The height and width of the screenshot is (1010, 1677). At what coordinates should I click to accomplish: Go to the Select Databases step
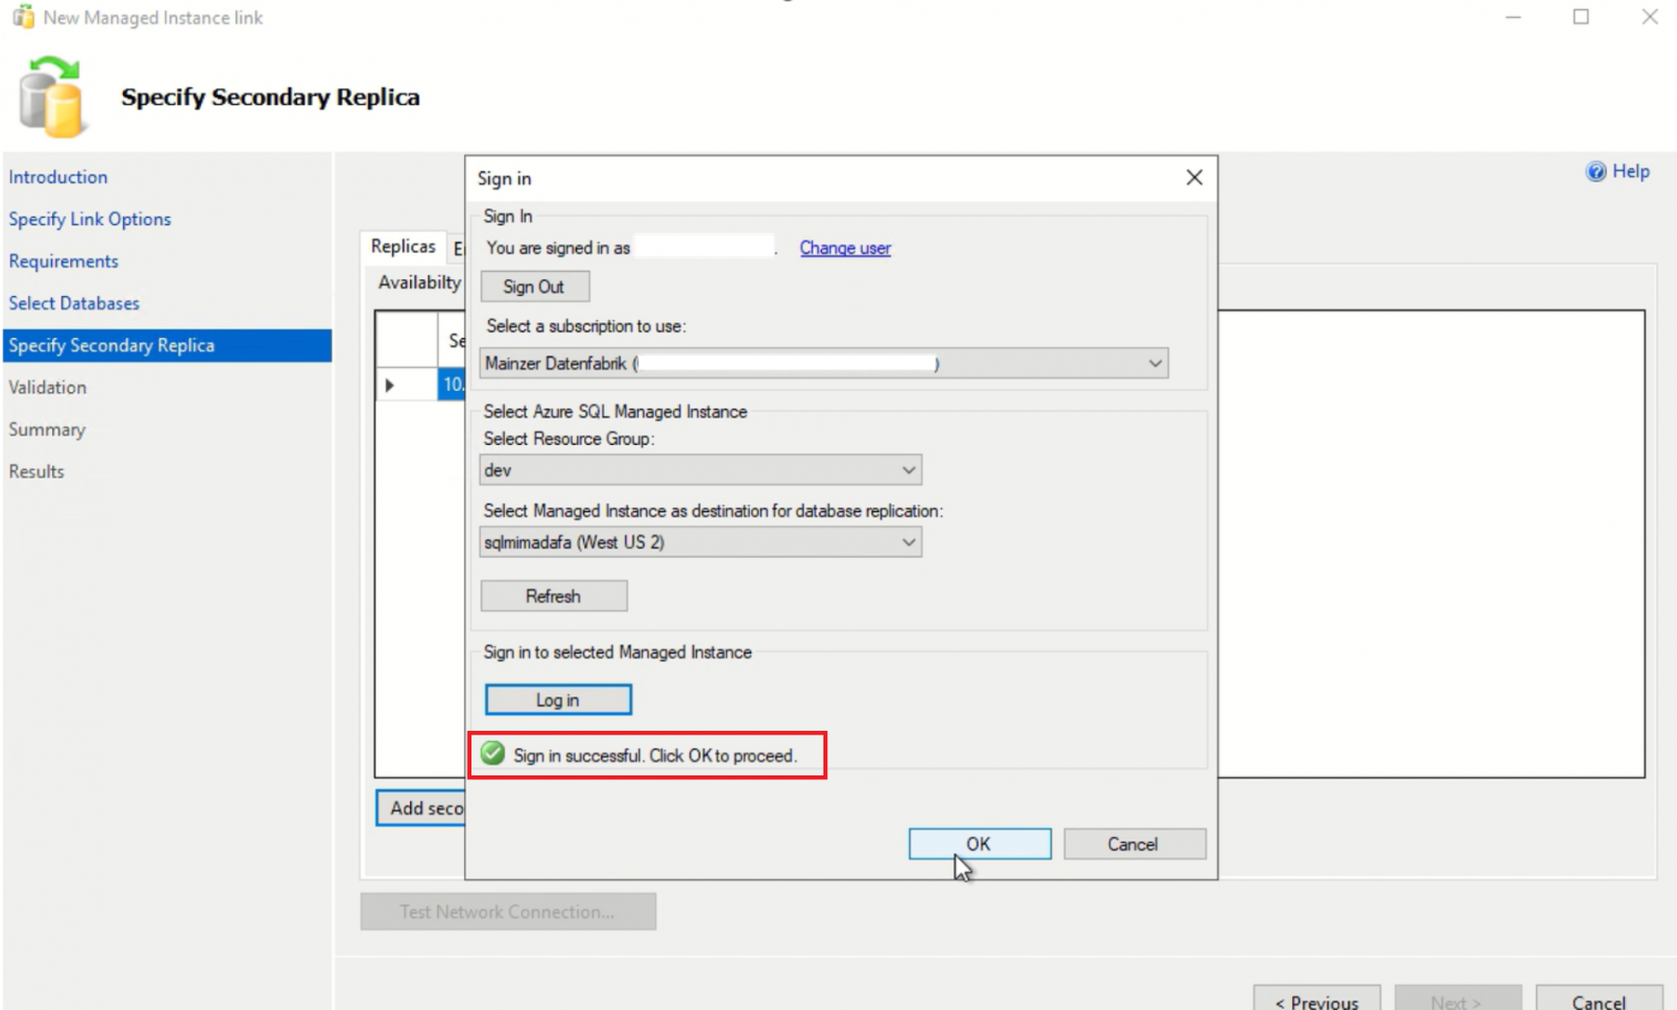coord(74,303)
